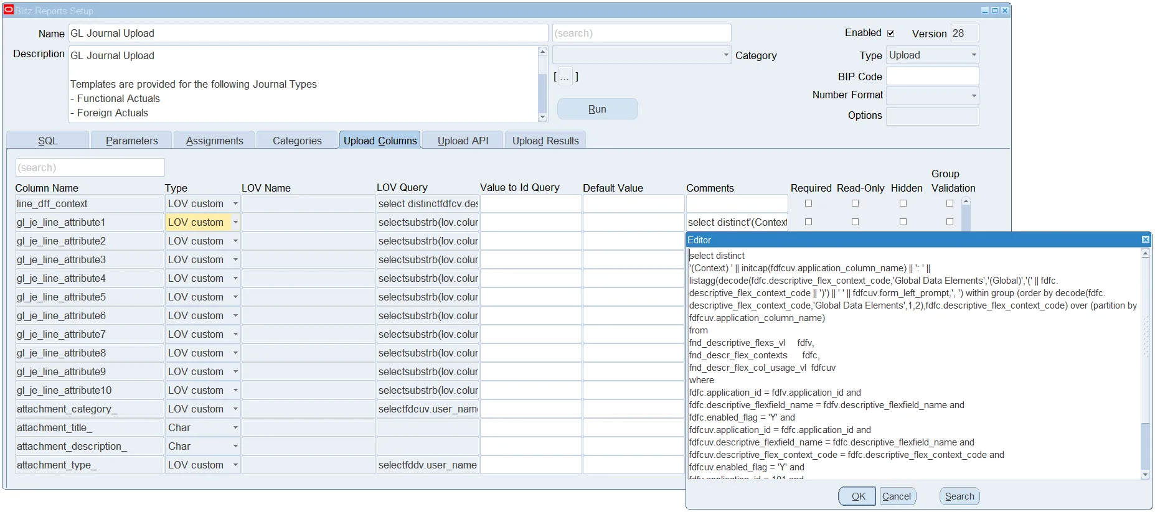1155x512 pixels.
Task: Expand Type dropdown for gl_je_line_attribute5
Action: click(235, 297)
